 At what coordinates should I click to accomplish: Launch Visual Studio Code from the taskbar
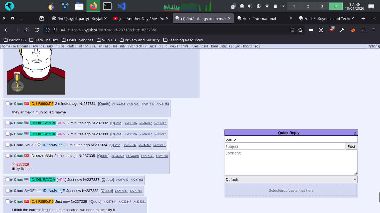tap(122, 6)
